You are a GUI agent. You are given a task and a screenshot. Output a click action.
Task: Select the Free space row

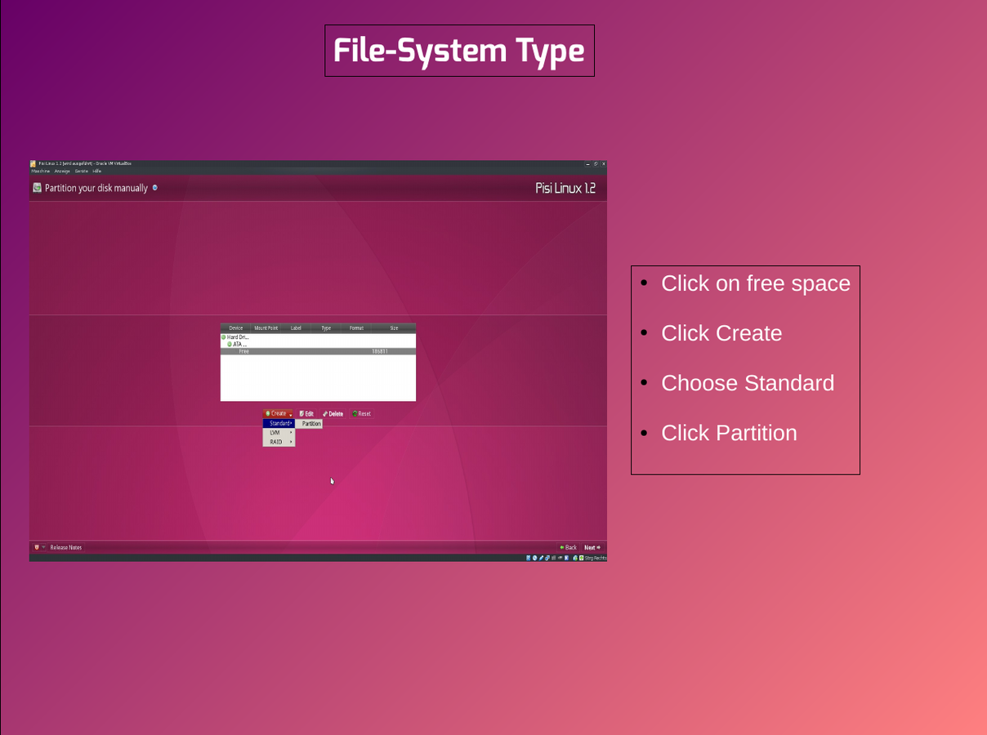pyautogui.click(x=318, y=351)
